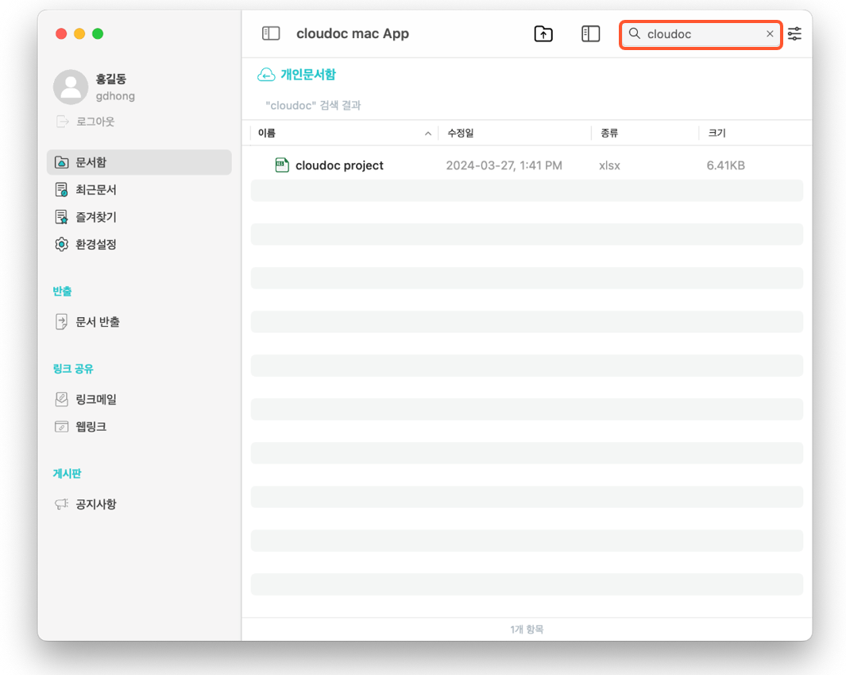
Task: Toggle the split view layout icon
Action: (x=591, y=33)
